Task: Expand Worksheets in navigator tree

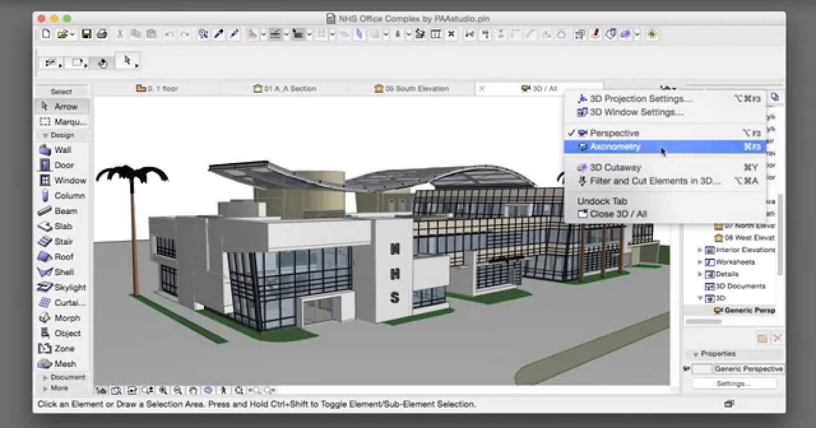Action: [x=700, y=262]
